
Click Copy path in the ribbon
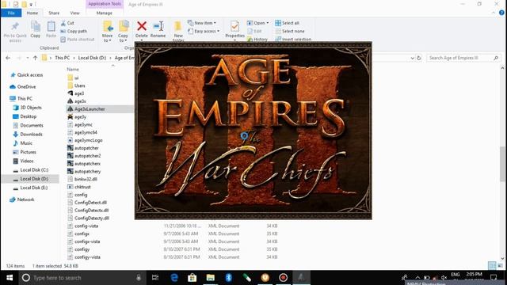click(74, 31)
